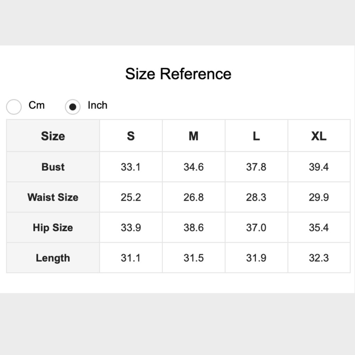Select the Inch radio button
Viewport: 355px width, 355px height.
72,107
